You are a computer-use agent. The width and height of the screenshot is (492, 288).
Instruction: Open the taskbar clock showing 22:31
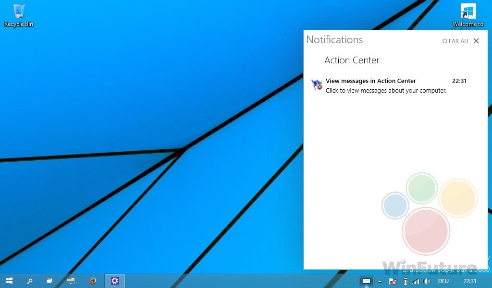469,281
